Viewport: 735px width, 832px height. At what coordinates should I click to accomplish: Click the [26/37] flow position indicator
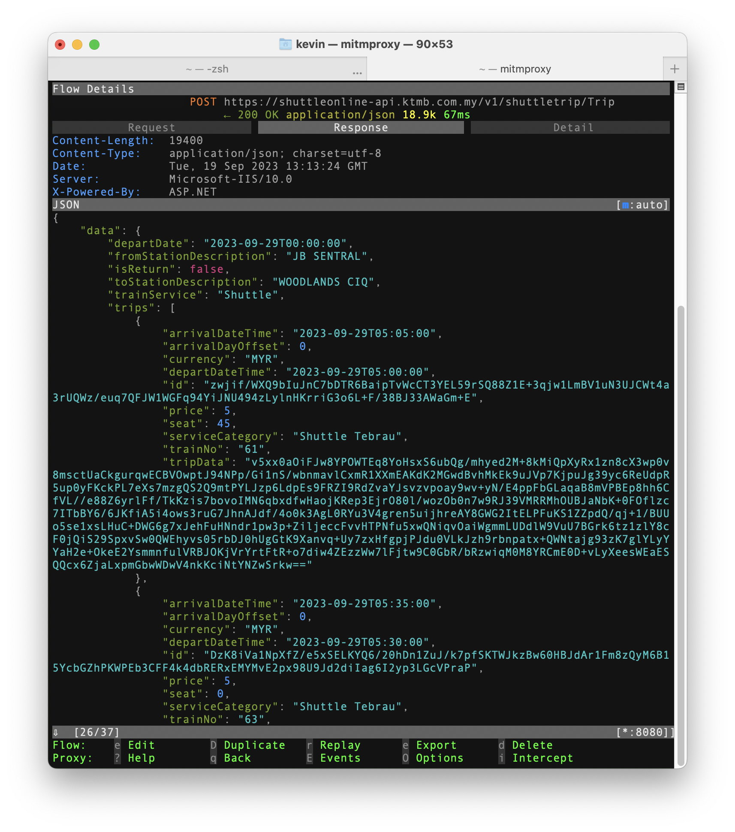(96, 732)
